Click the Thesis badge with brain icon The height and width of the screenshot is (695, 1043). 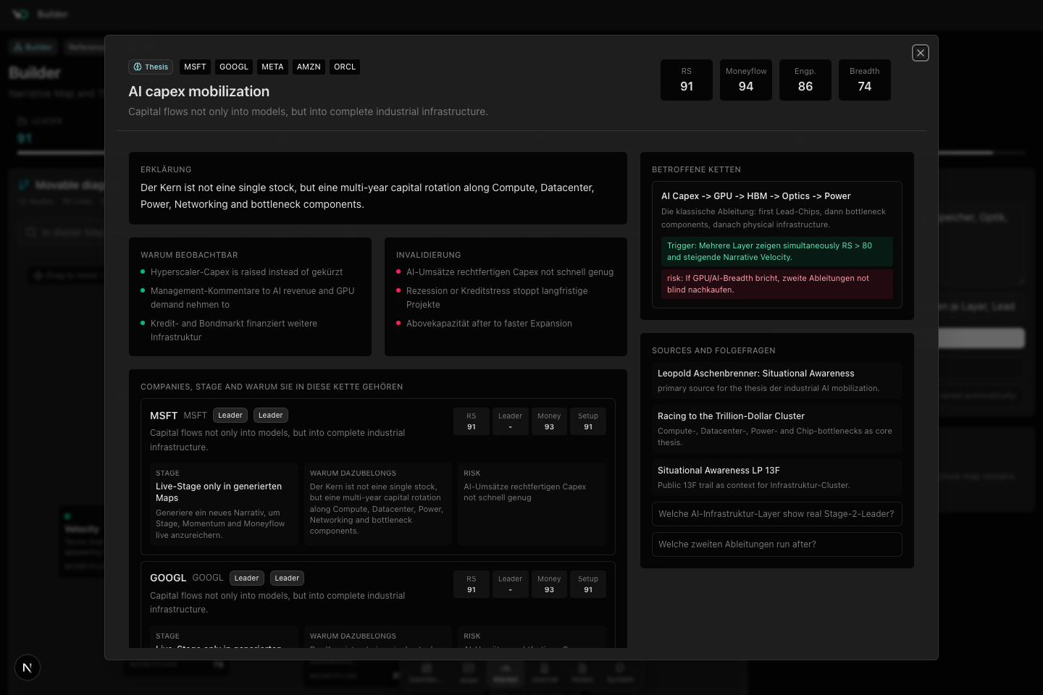(151, 67)
